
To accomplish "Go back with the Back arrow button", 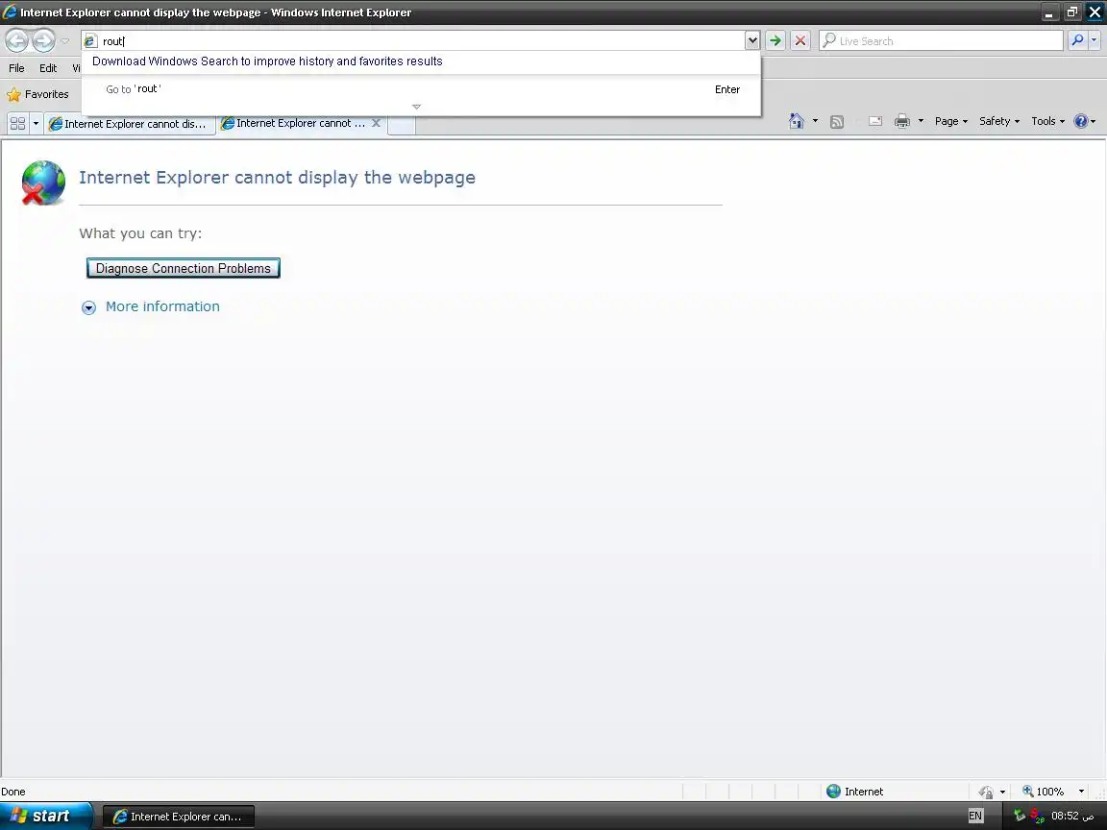I will 17,40.
